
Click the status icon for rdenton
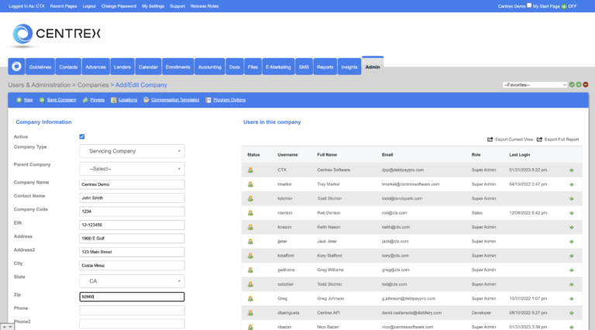pos(250,213)
